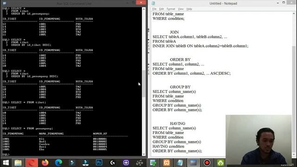Open the gray dots app in taskbar
Image resolution: width=297 pixels, height=167 pixels.
[140, 163]
